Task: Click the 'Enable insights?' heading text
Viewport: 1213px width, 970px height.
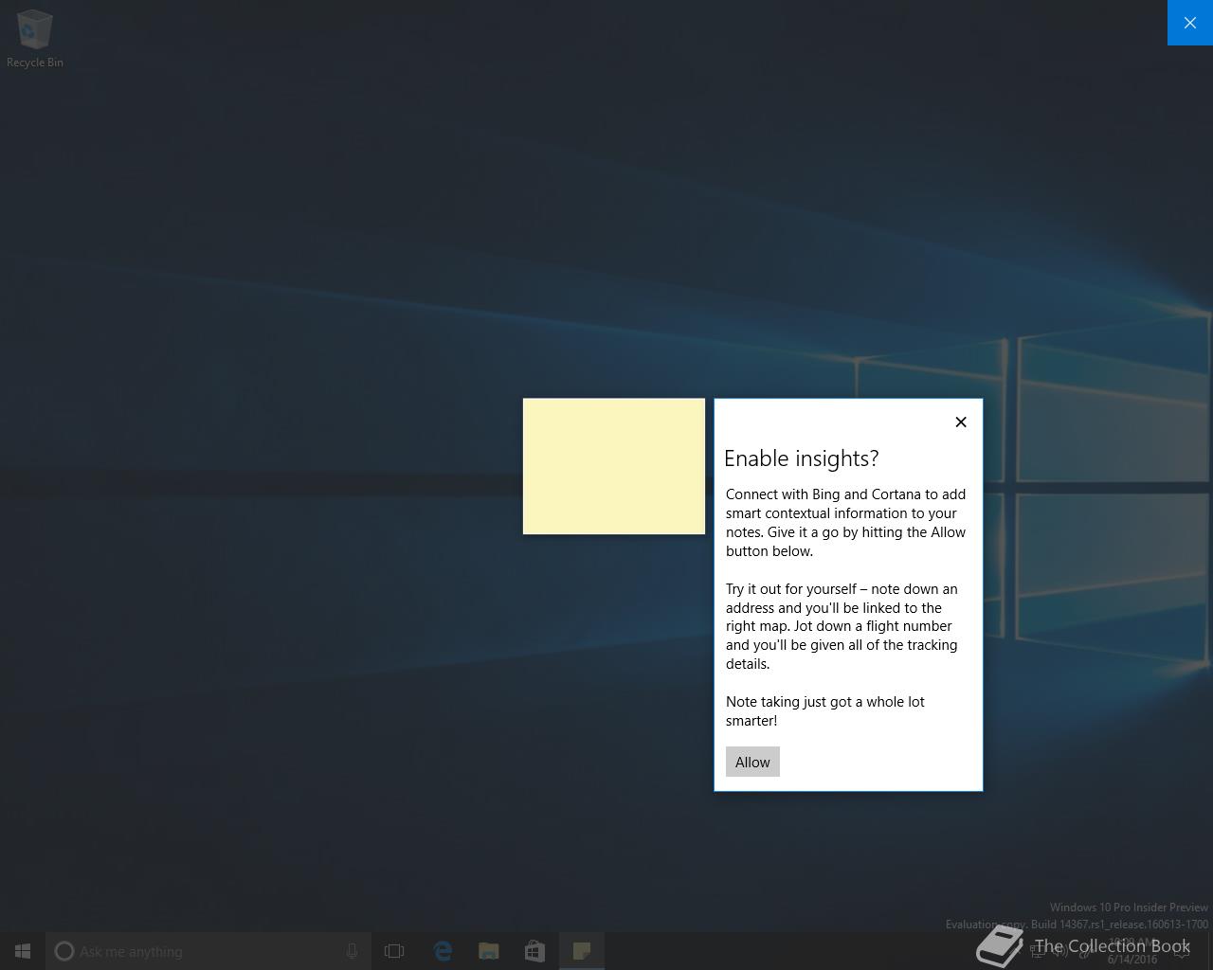Action: tap(802, 458)
